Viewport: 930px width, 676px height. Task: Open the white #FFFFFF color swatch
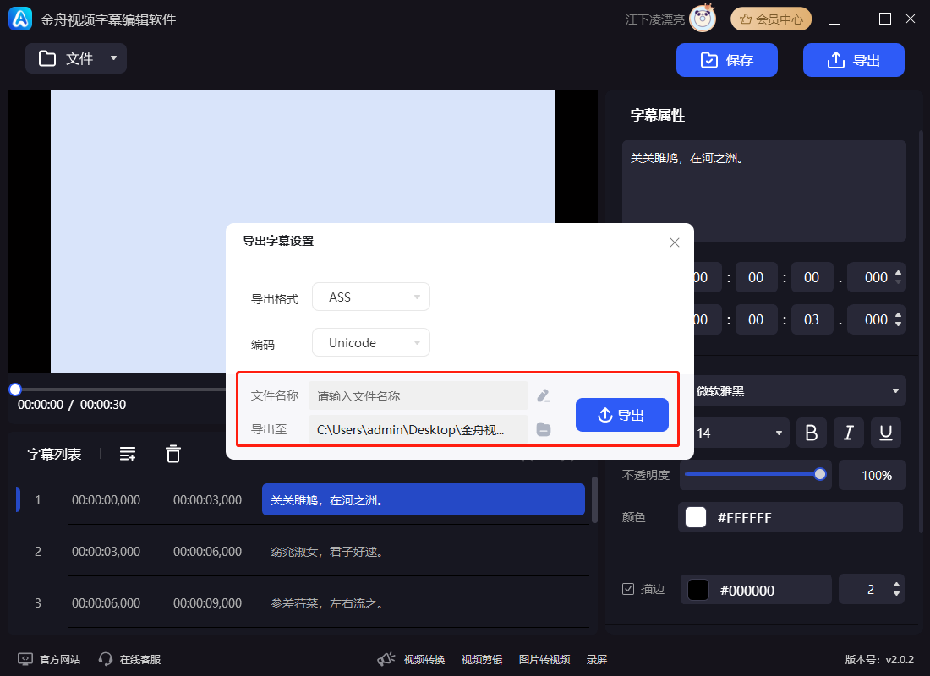696,517
